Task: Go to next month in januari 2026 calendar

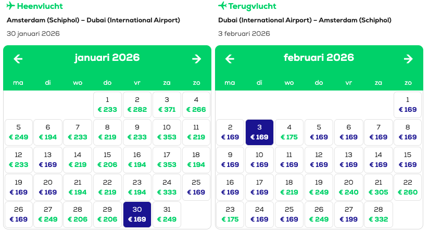Action: pos(196,59)
